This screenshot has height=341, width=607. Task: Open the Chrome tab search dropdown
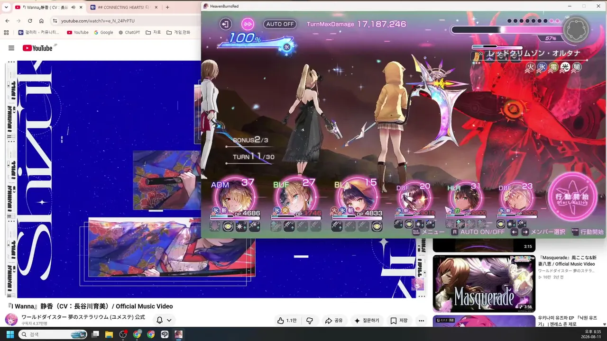pos(6,7)
